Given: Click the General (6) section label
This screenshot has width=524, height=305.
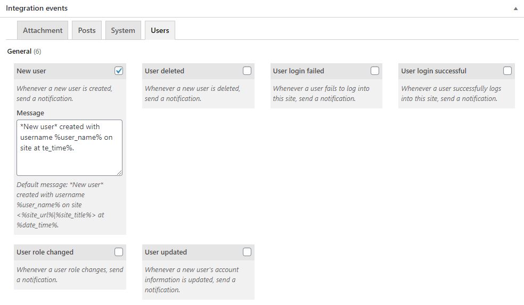Looking at the screenshot, I should 24,52.
